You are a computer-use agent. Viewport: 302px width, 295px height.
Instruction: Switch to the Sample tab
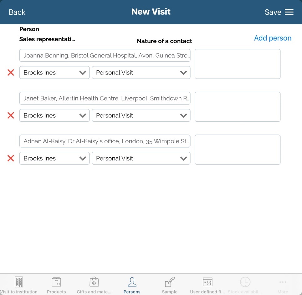click(170, 285)
